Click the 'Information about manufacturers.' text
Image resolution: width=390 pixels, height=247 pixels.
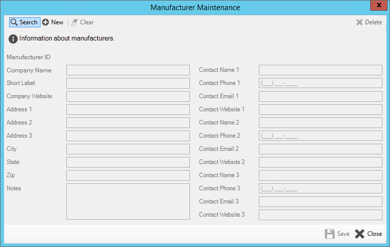[67, 38]
